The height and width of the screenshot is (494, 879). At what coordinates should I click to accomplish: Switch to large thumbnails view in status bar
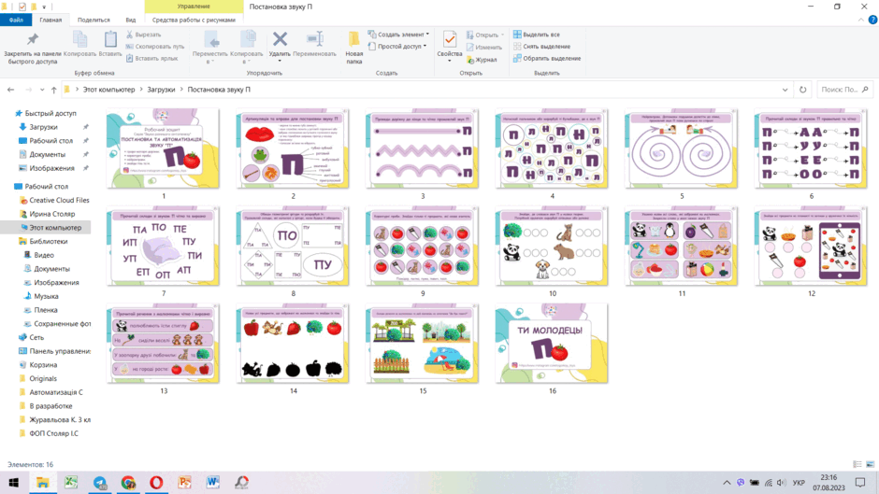click(x=870, y=464)
